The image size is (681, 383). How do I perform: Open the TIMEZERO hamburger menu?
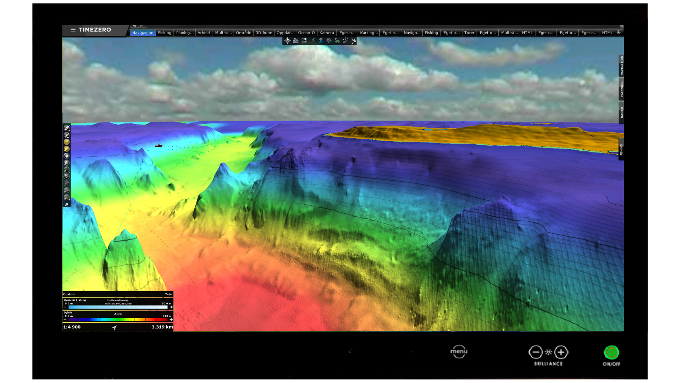click(x=73, y=30)
